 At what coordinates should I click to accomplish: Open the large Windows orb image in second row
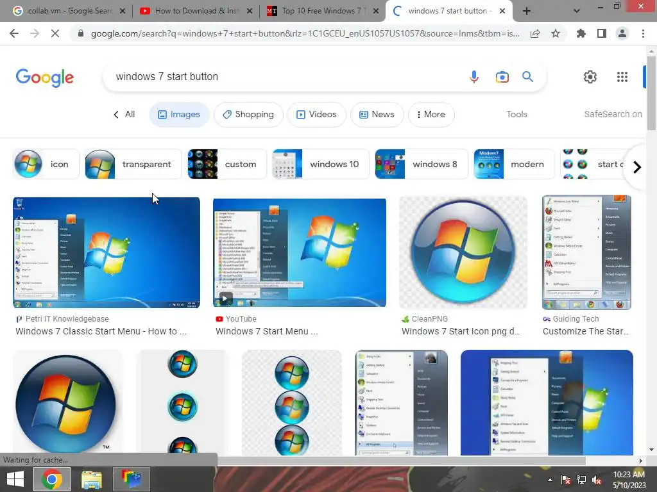click(x=67, y=403)
